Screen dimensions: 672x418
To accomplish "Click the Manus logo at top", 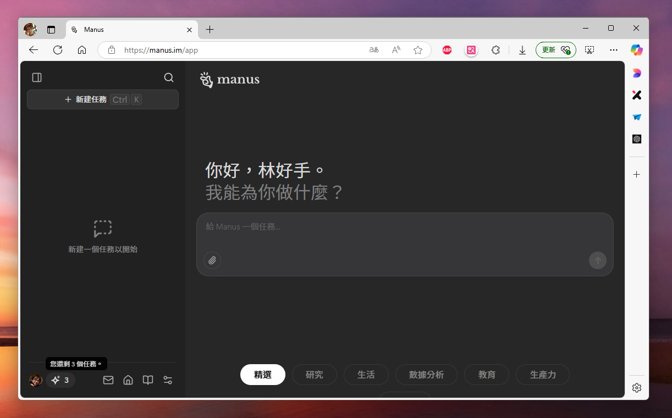I will 230,80.
